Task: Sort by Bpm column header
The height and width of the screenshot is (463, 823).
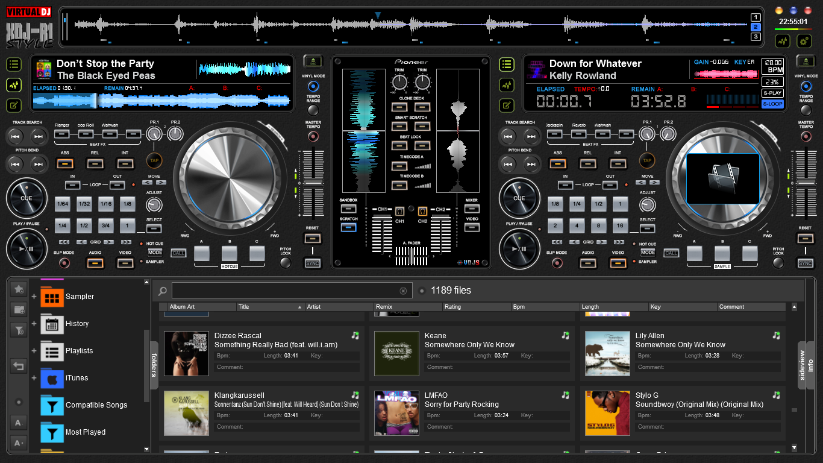Action: (x=545, y=307)
